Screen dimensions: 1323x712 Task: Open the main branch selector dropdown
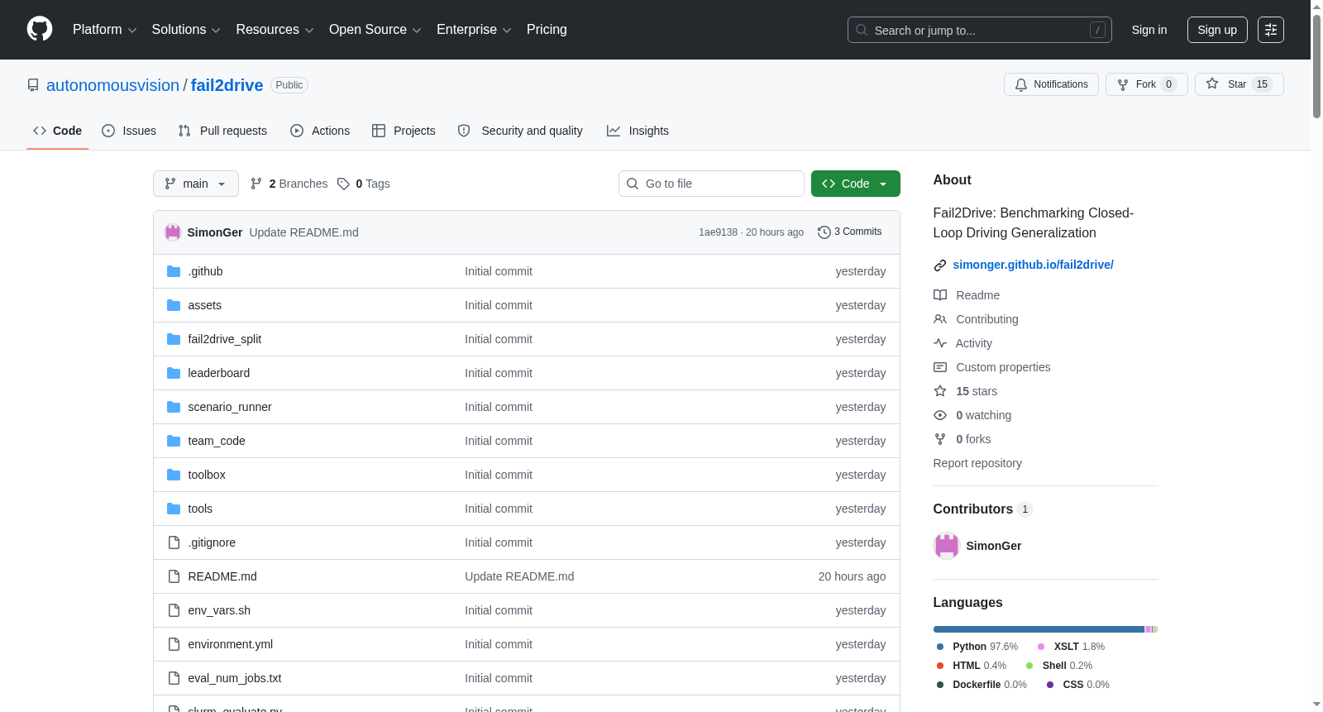196,184
